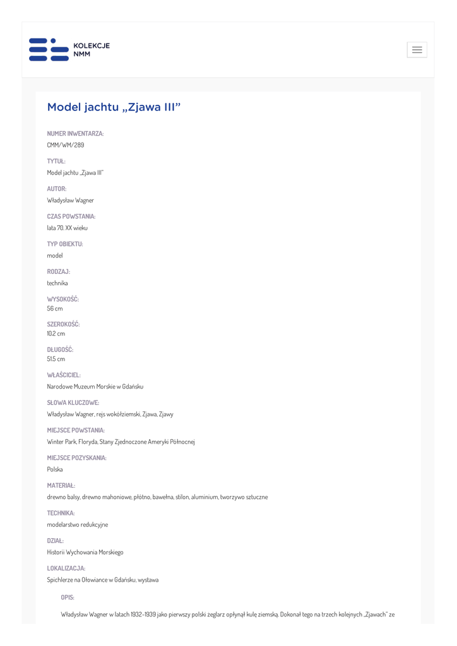Click author name Władysław Wagner
Viewport: 457px width, 646px height.
71,201
